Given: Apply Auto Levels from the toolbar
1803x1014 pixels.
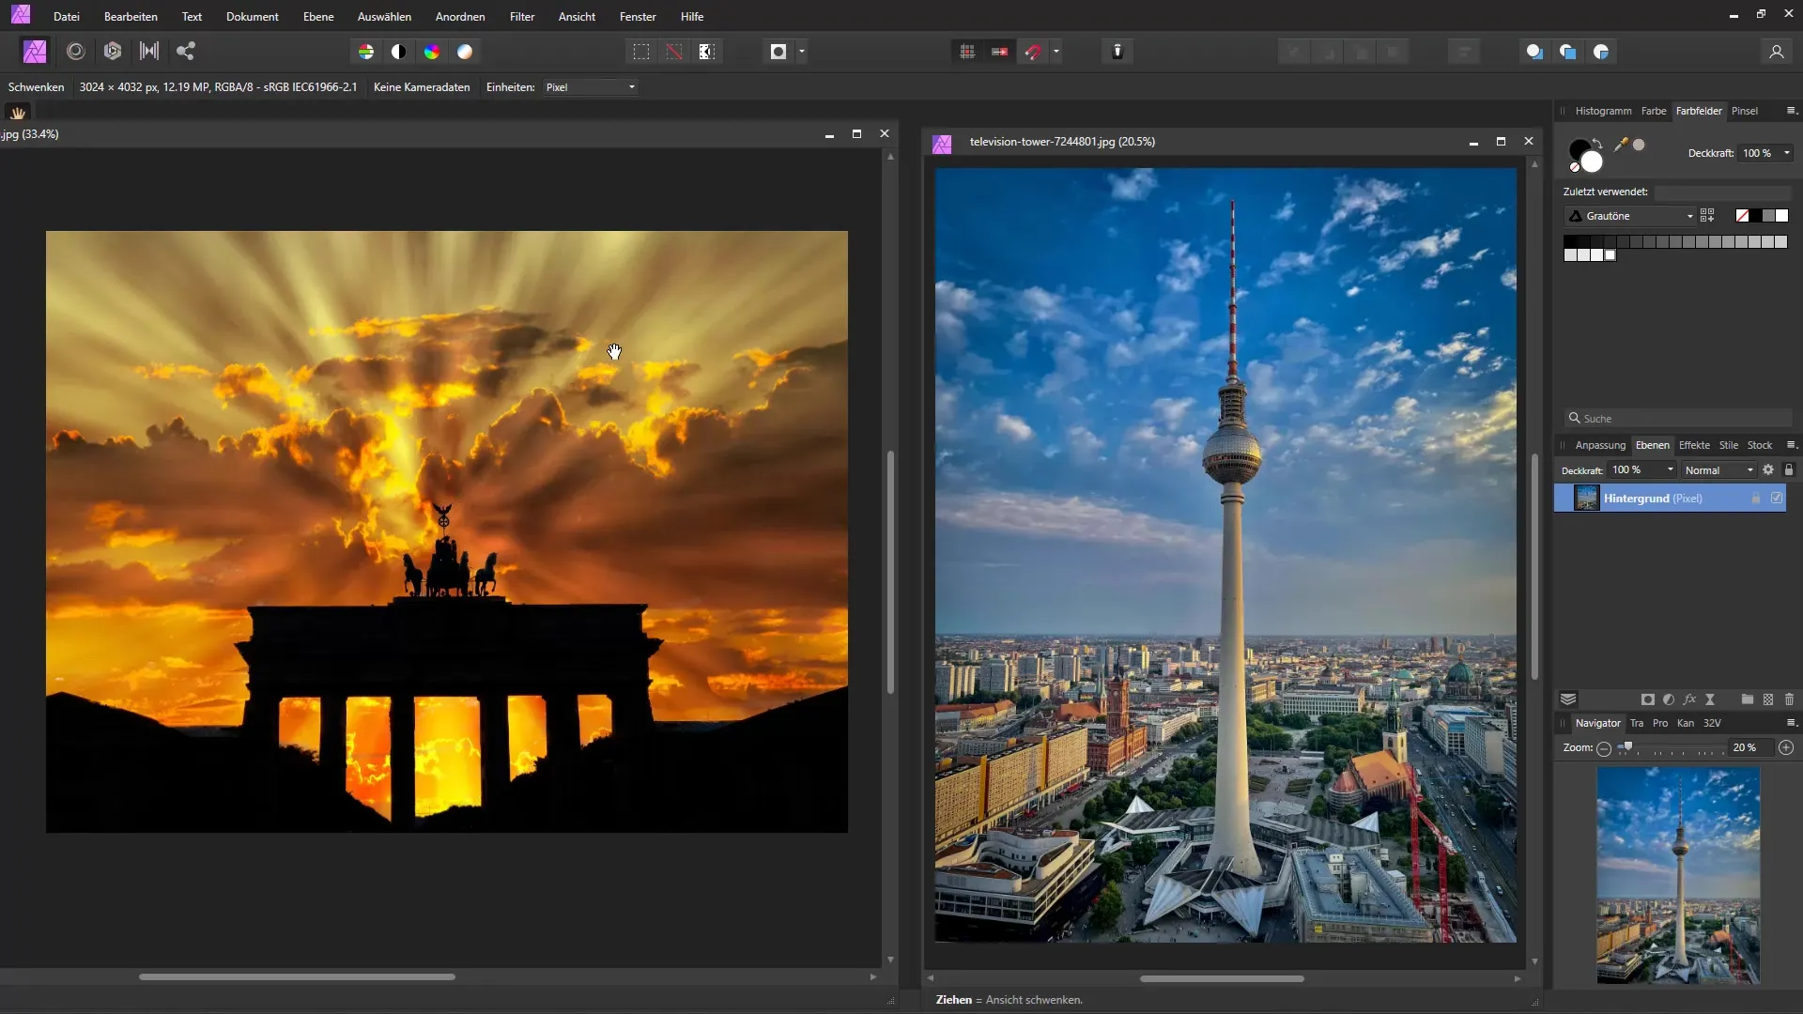Looking at the screenshot, I should tap(366, 52).
